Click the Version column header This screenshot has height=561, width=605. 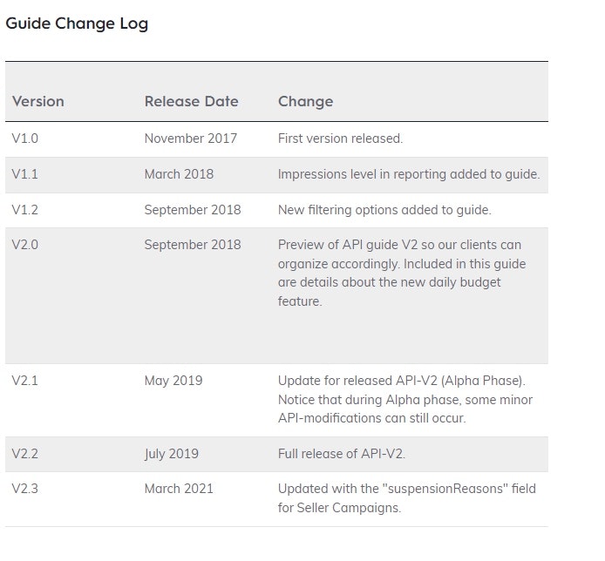pyautogui.click(x=38, y=101)
